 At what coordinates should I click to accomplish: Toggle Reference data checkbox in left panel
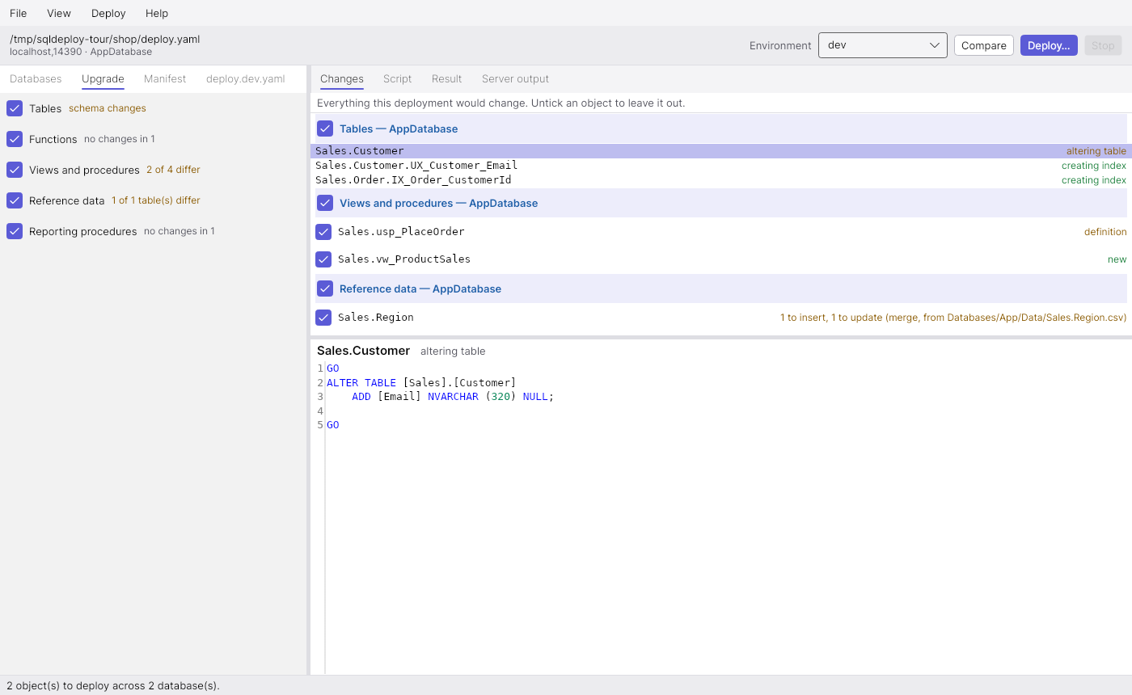click(x=15, y=200)
